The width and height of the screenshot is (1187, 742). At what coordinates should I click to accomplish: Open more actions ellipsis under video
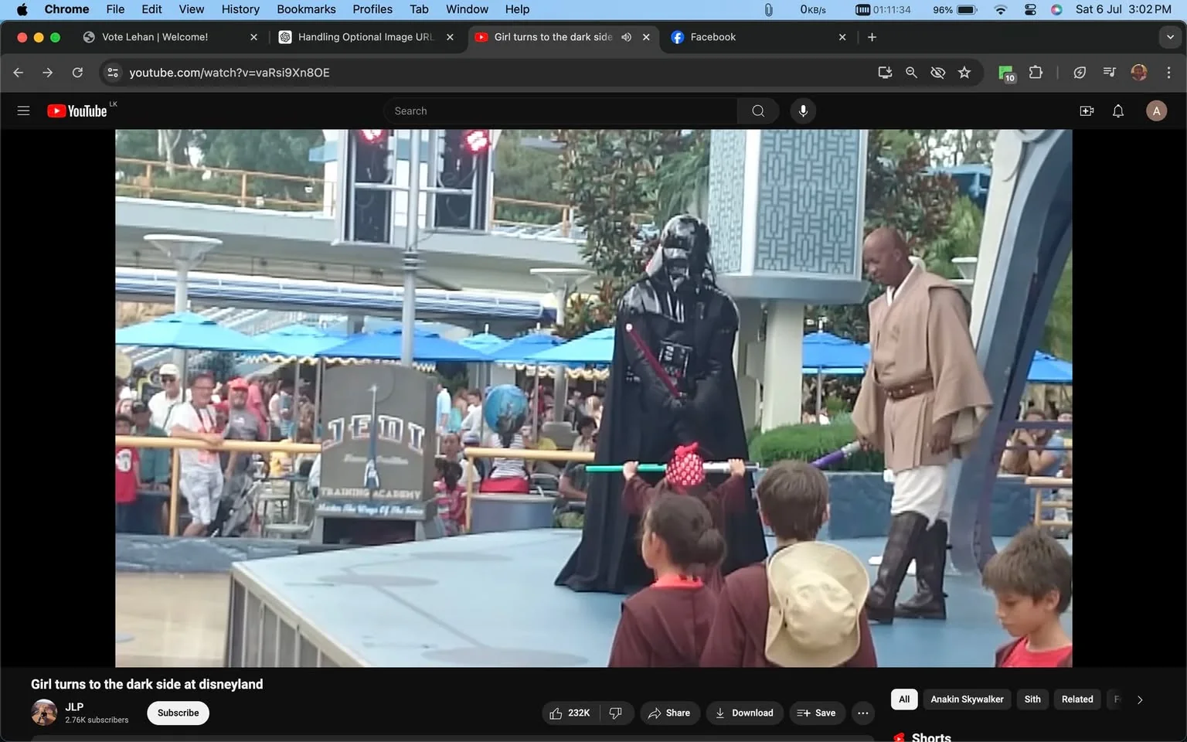(863, 713)
